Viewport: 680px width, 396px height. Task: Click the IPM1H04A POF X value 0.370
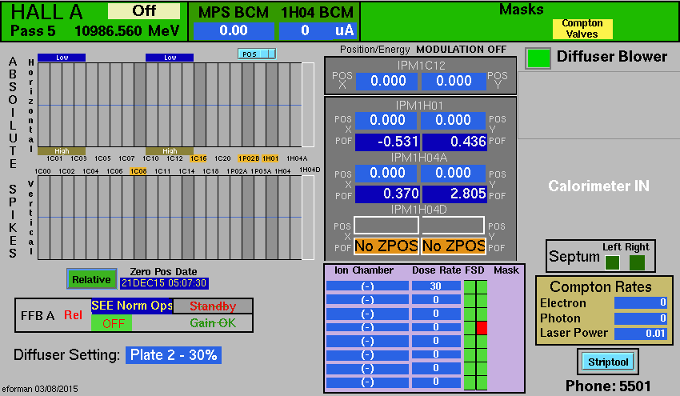(x=387, y=194)
